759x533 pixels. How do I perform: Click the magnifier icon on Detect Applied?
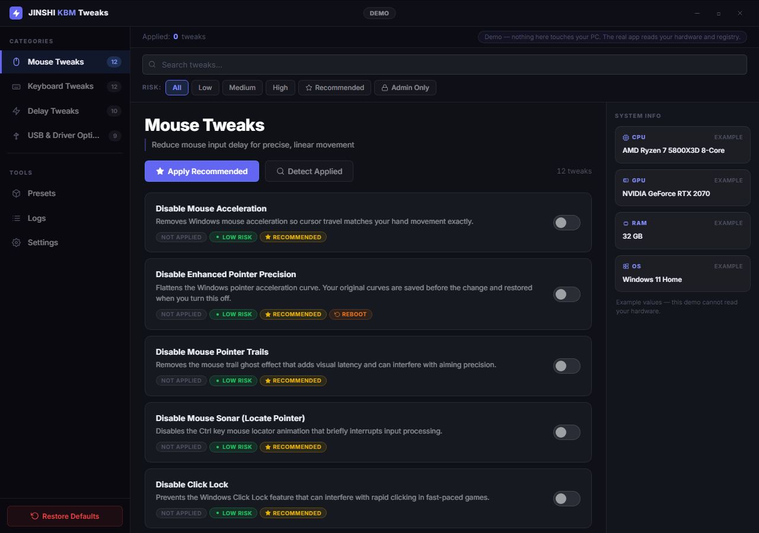tap(280, 171)
